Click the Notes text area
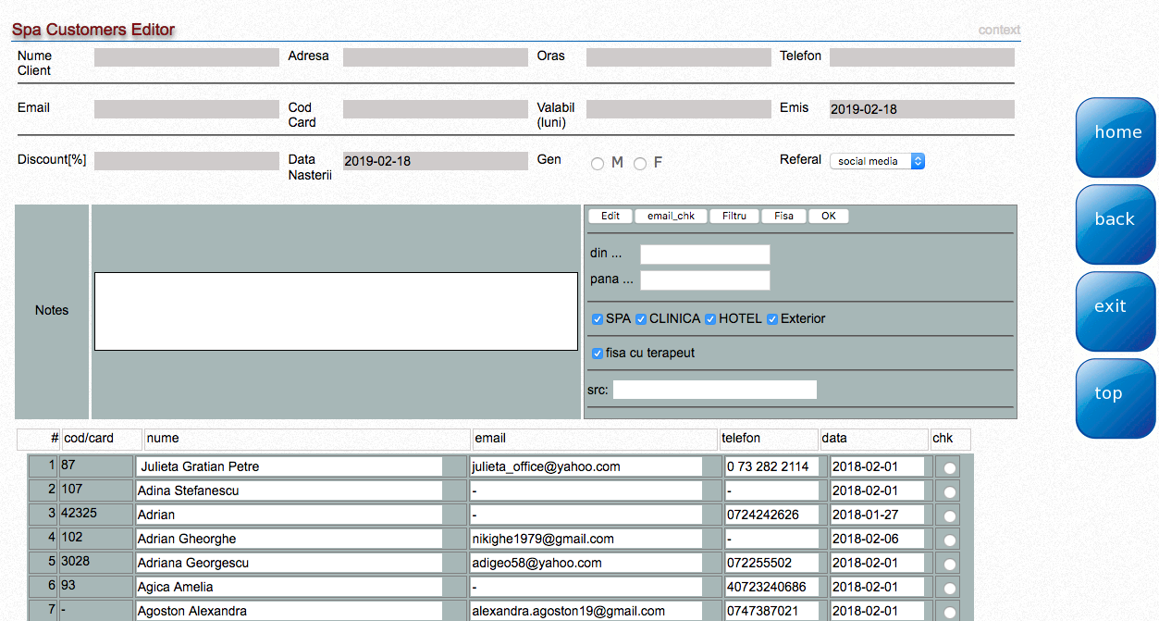 pos(336,312)
